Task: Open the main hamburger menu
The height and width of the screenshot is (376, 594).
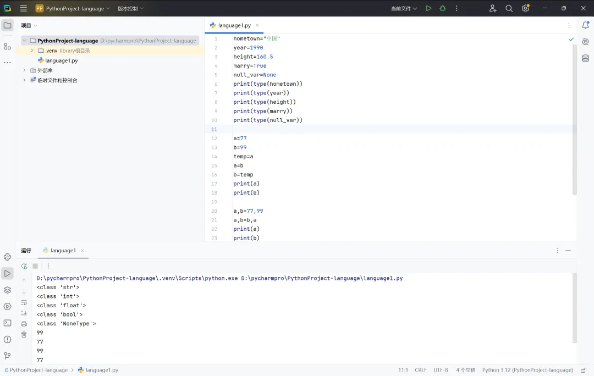Action: (24, 8)
